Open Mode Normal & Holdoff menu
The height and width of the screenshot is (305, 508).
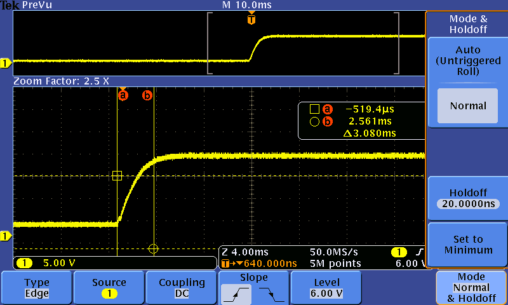pyautogui.click(x=471, y=288)
